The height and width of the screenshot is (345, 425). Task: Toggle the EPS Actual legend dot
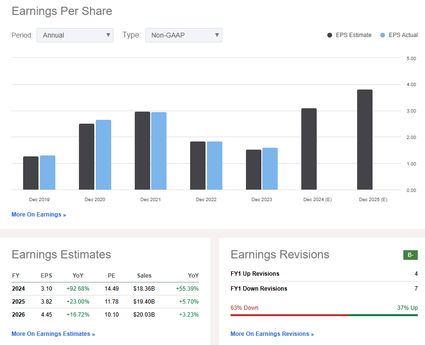(383, 35)
